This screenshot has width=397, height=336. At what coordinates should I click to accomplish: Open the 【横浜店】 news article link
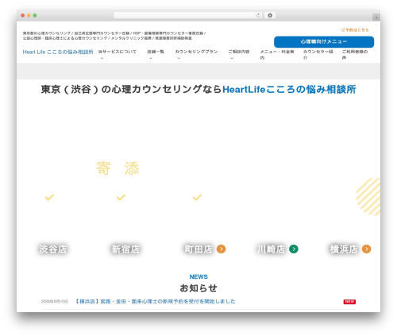(x=155, y=301)
